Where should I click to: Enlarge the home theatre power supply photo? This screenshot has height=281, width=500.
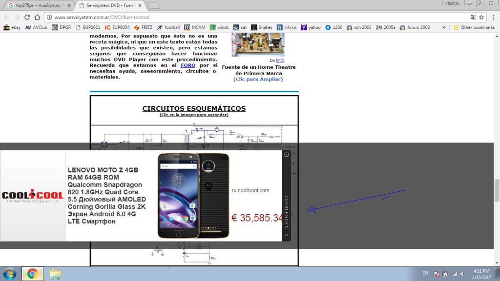258,44
